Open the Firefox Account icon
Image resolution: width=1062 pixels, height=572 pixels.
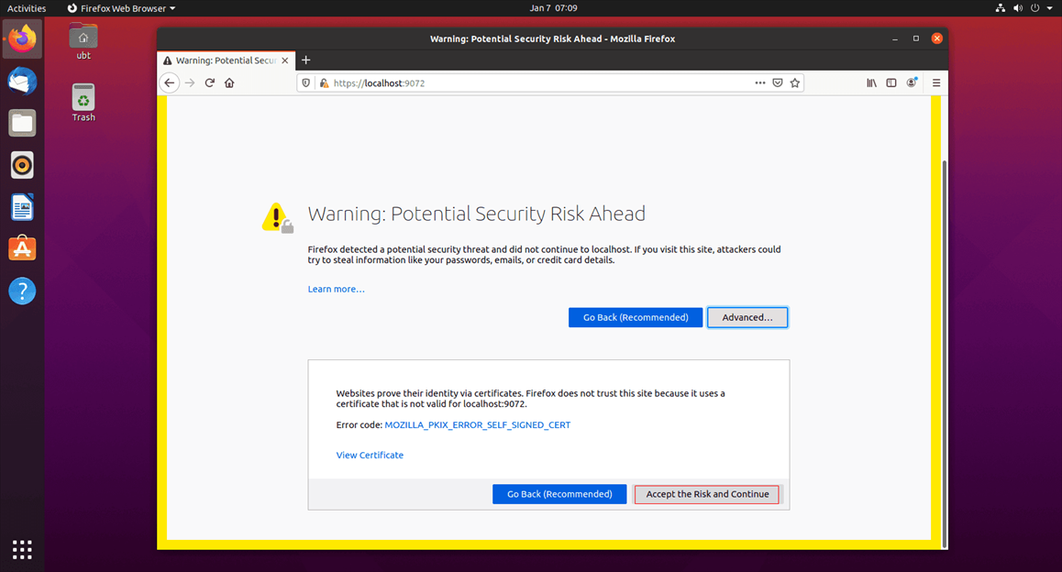point(911,82)
